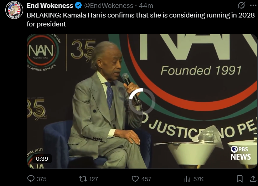
Task: Click the blue verified badge
Action: [78, 6]
